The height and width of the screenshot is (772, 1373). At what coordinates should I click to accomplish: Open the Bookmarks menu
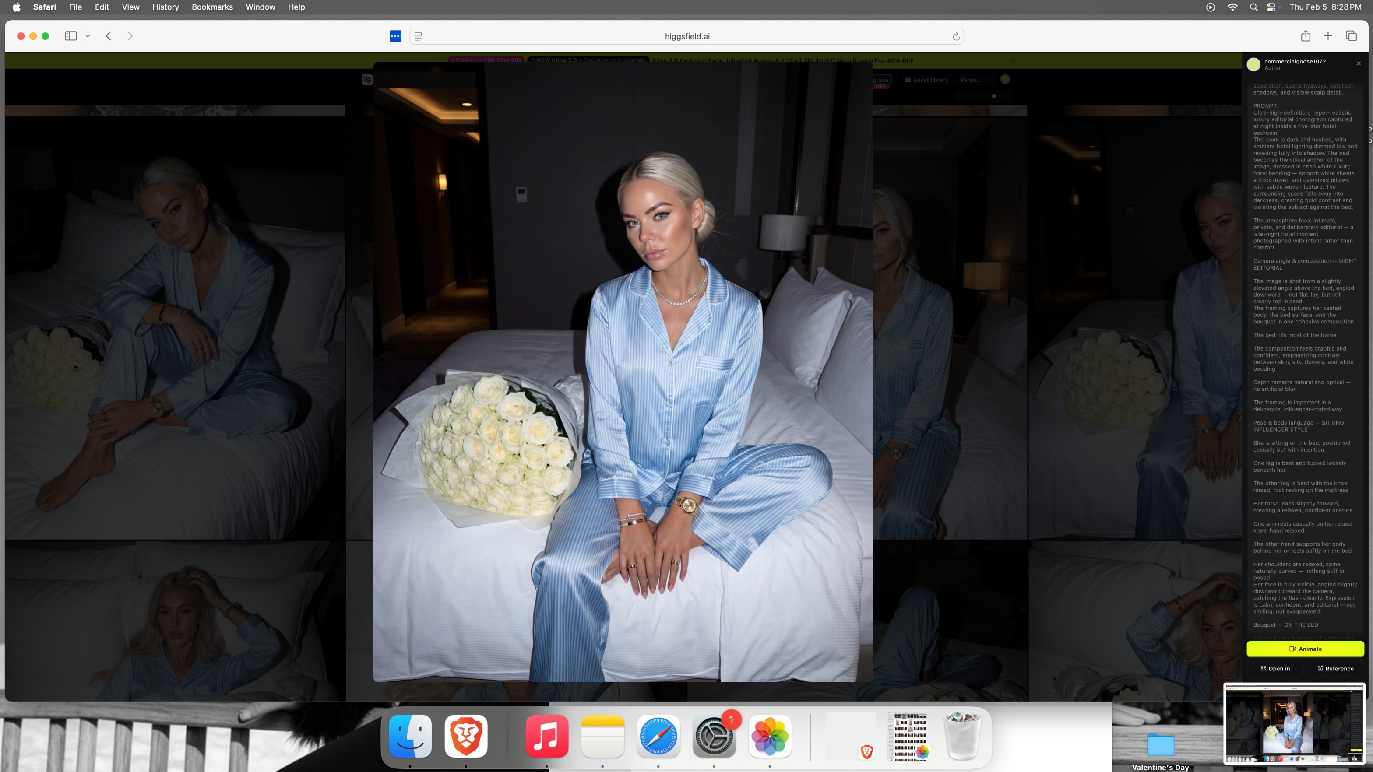pyautogui.click(x=211, y=7)
